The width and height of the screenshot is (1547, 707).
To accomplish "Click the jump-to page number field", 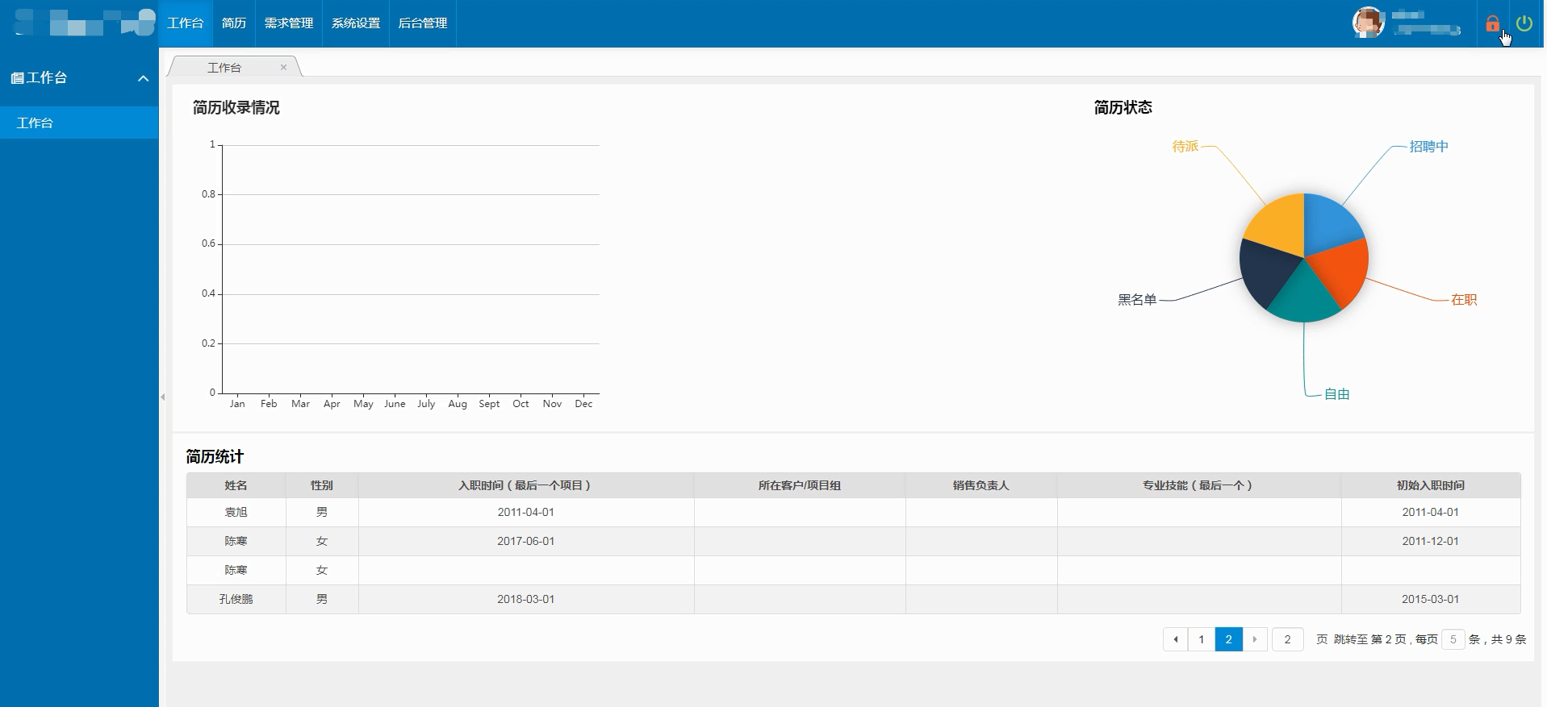I will (1287, 639).
